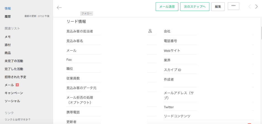Click the 編集 button
This screenshot has width=262, height=124.
coord(218,7)
